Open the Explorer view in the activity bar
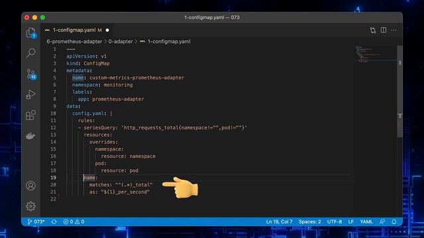 [31, 32]
